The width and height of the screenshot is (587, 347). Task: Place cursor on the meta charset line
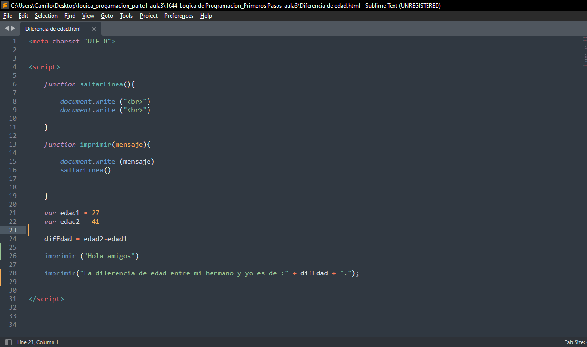pyautogui.click(x=72, y=41)
